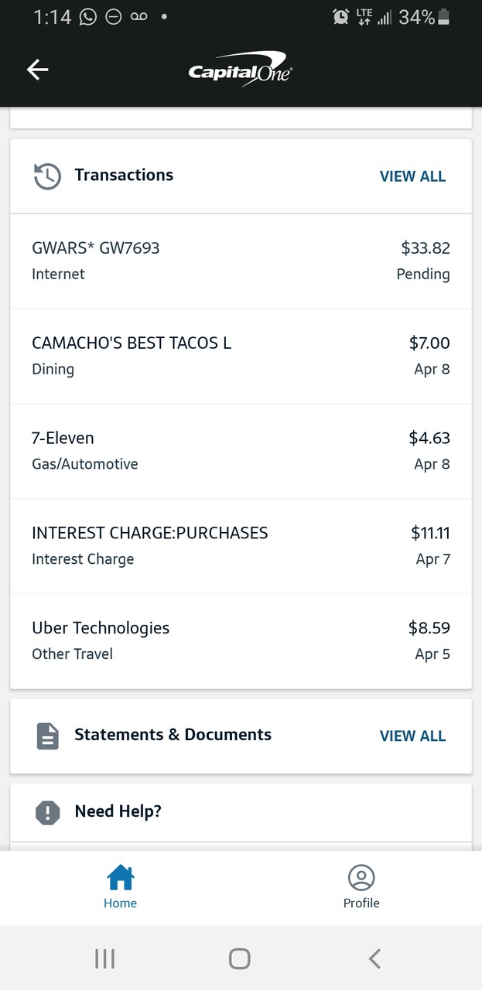Open the Interest Charge:Purchases entry
Viewport: 482px width, 990px height.
[241, 546]
